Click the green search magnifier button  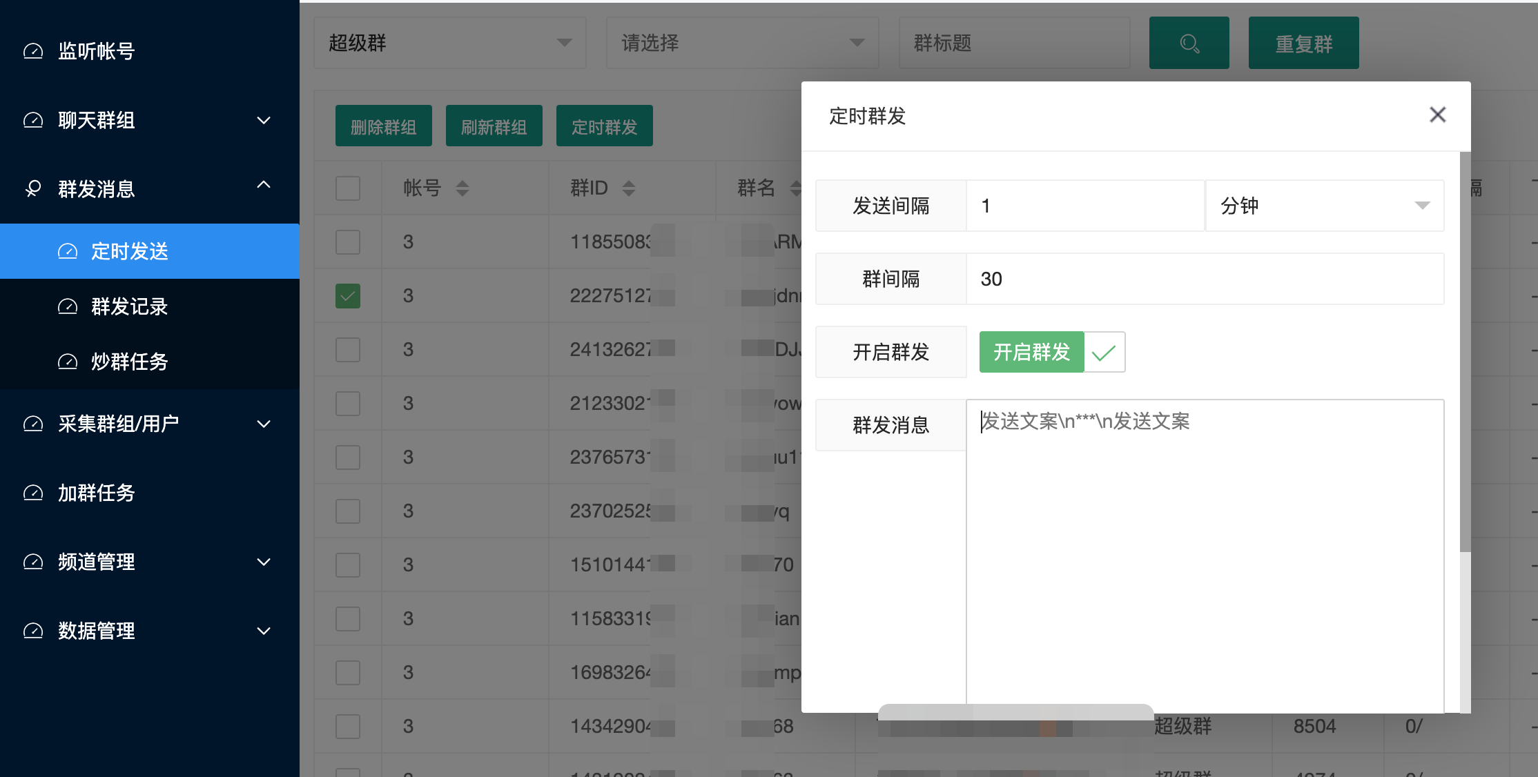(x=1189, y=43)
